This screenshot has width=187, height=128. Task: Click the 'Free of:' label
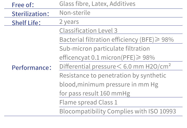coord(23,5)
